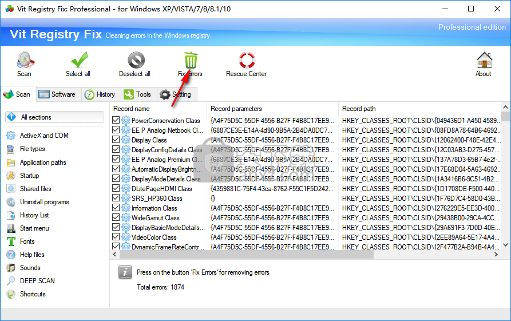Uncheck the EE P Analog Netbook record
Screen dimensions: 511x321
[116, 130]
